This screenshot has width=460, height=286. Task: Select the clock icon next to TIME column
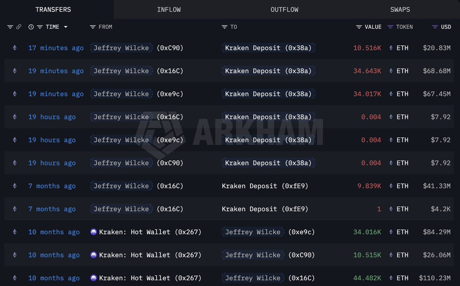tap(31, 27)
